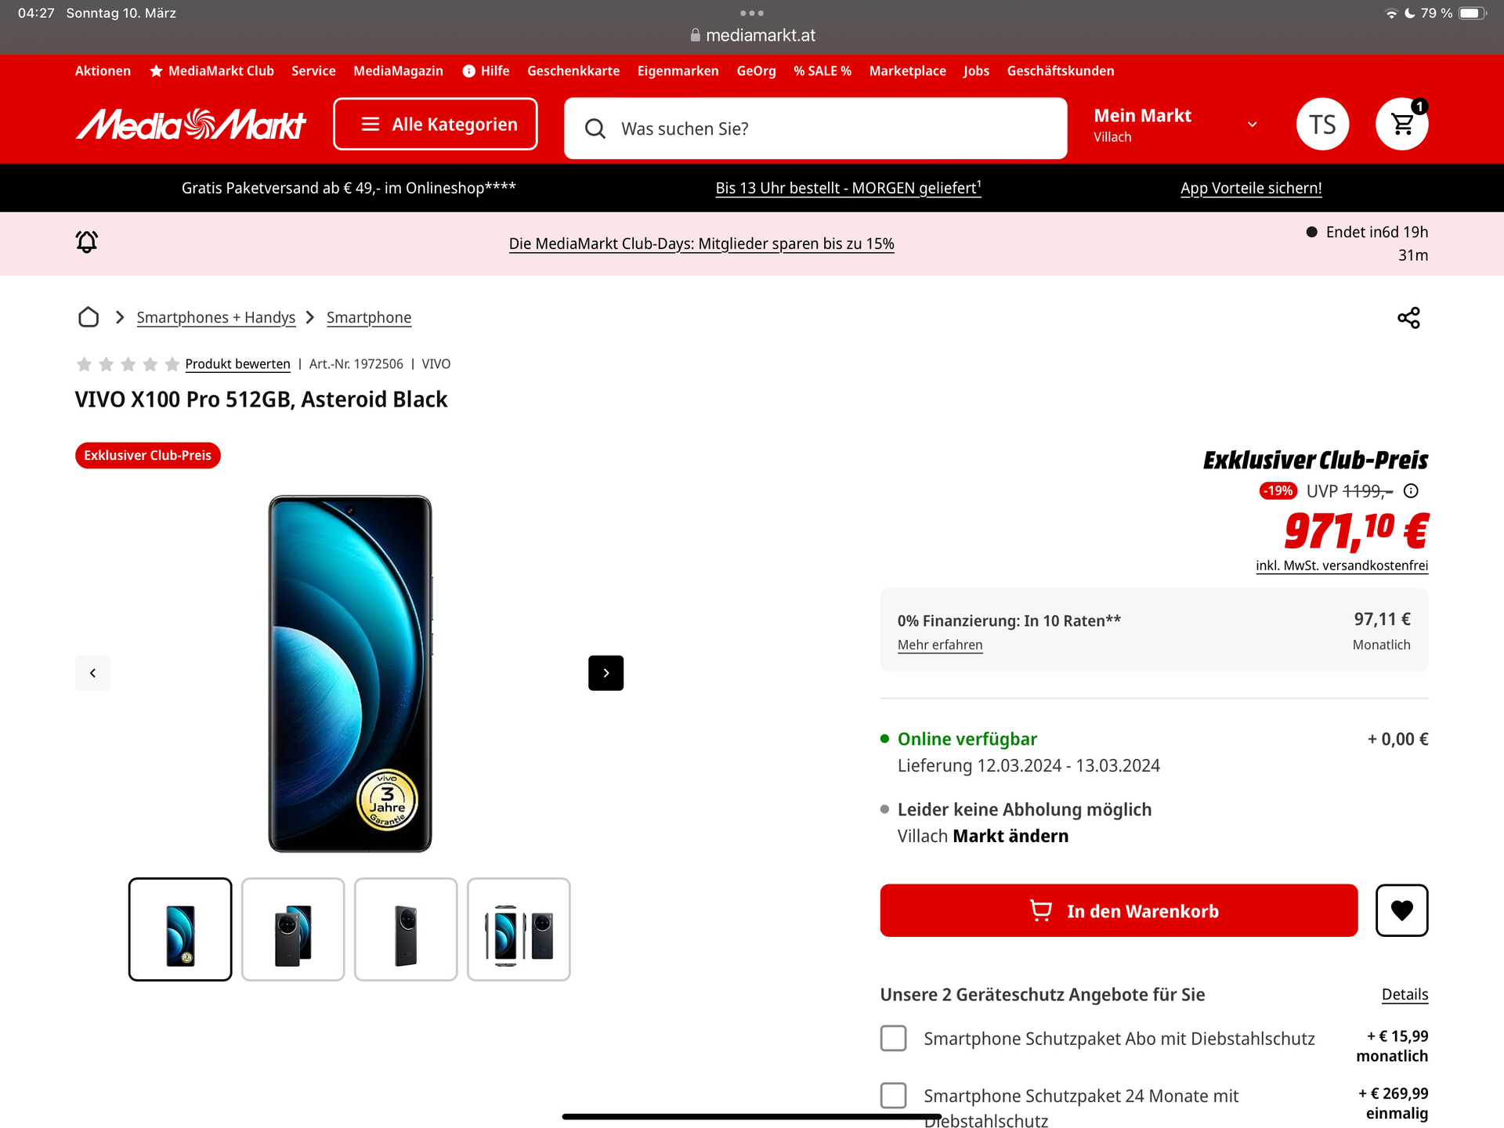This screenshot has width=1504, height=1128.
Task: Open the shopping cart icon
Action: (1401, 124)
